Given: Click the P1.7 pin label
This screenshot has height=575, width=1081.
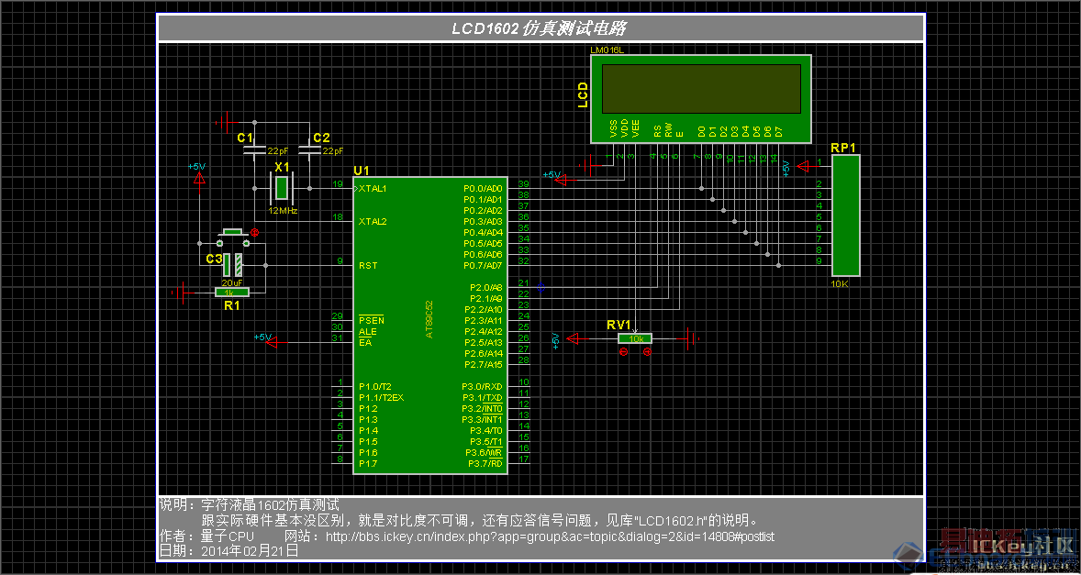Looking at the screenshot, I should click(368, 463).
